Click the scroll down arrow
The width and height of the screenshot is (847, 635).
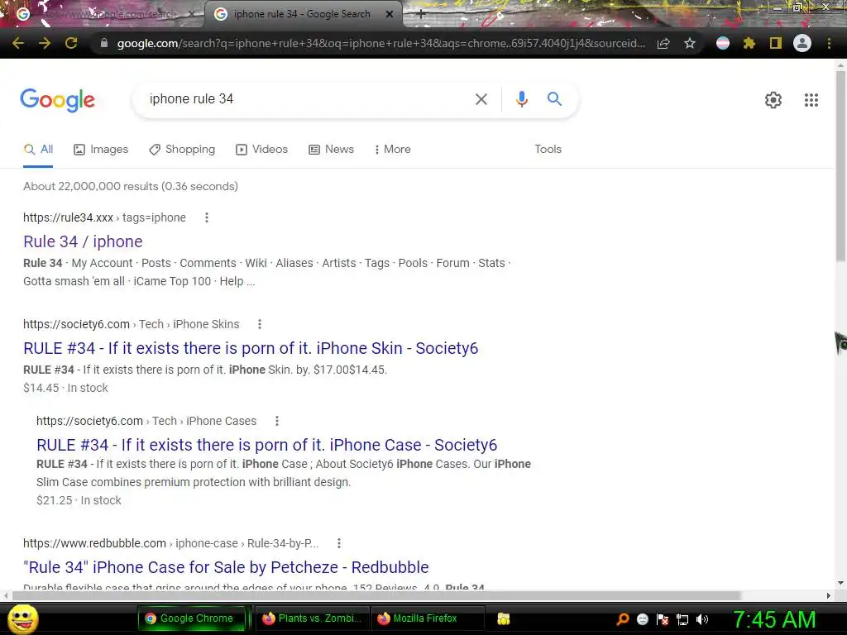[840, 583]
